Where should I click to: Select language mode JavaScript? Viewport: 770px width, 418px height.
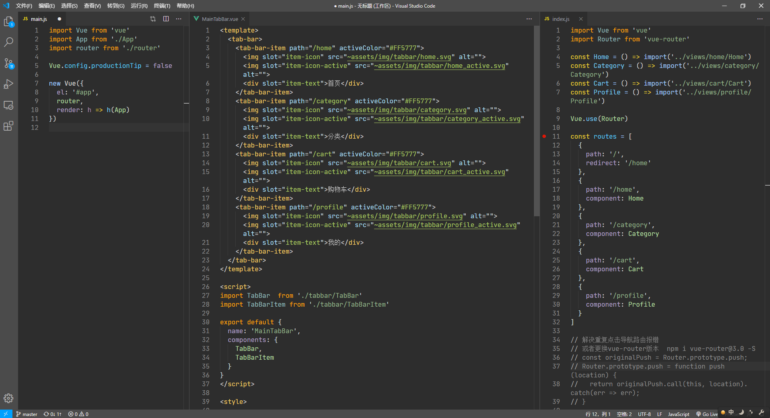tap(678, 414)
